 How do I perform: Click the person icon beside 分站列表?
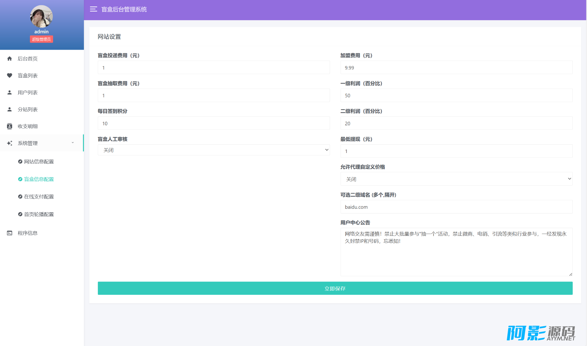pos(10,109)
